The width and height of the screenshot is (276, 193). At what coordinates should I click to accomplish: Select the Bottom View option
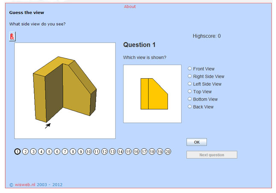pos(190,99)
